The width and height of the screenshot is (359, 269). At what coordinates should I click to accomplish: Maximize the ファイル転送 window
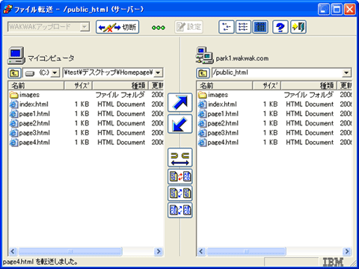click(x=337, y=10)
